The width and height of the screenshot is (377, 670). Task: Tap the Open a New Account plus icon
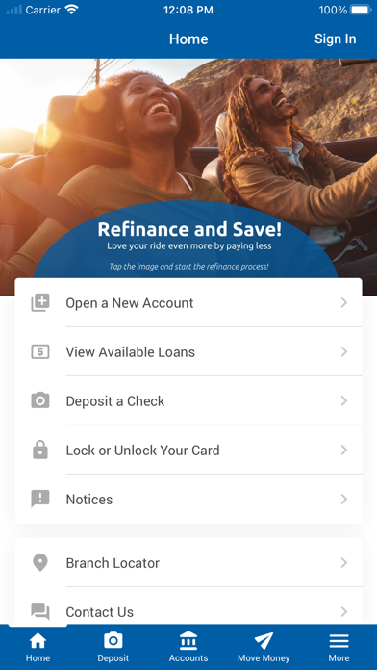pyautogui.click(x=40, y=303)
